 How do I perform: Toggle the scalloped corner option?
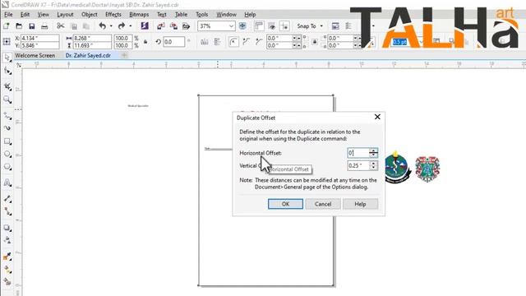click(247, 42)
